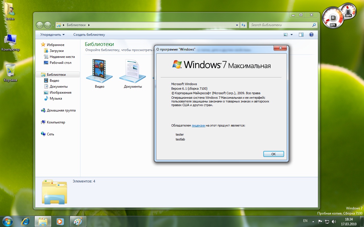Click Explorer taskbar button
Screen dimensions: 364x227
[43, 221]
